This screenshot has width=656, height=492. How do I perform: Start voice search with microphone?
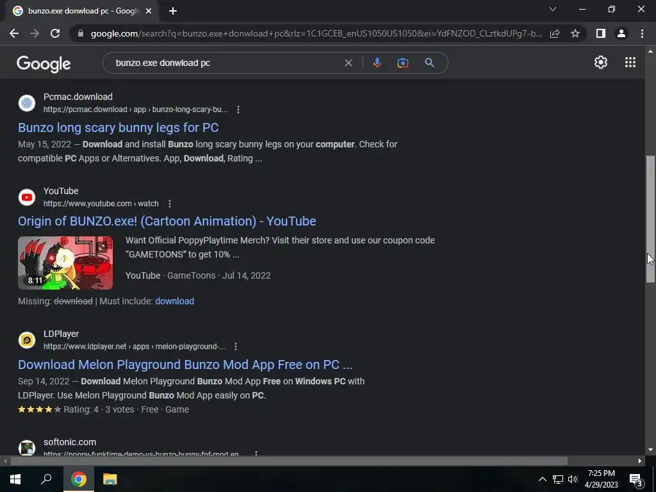(x=377, y=63)
